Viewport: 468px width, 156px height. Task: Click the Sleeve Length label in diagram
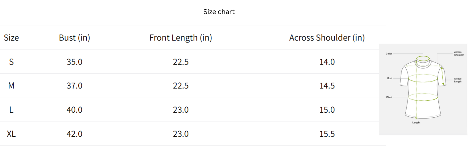point(457,80)
